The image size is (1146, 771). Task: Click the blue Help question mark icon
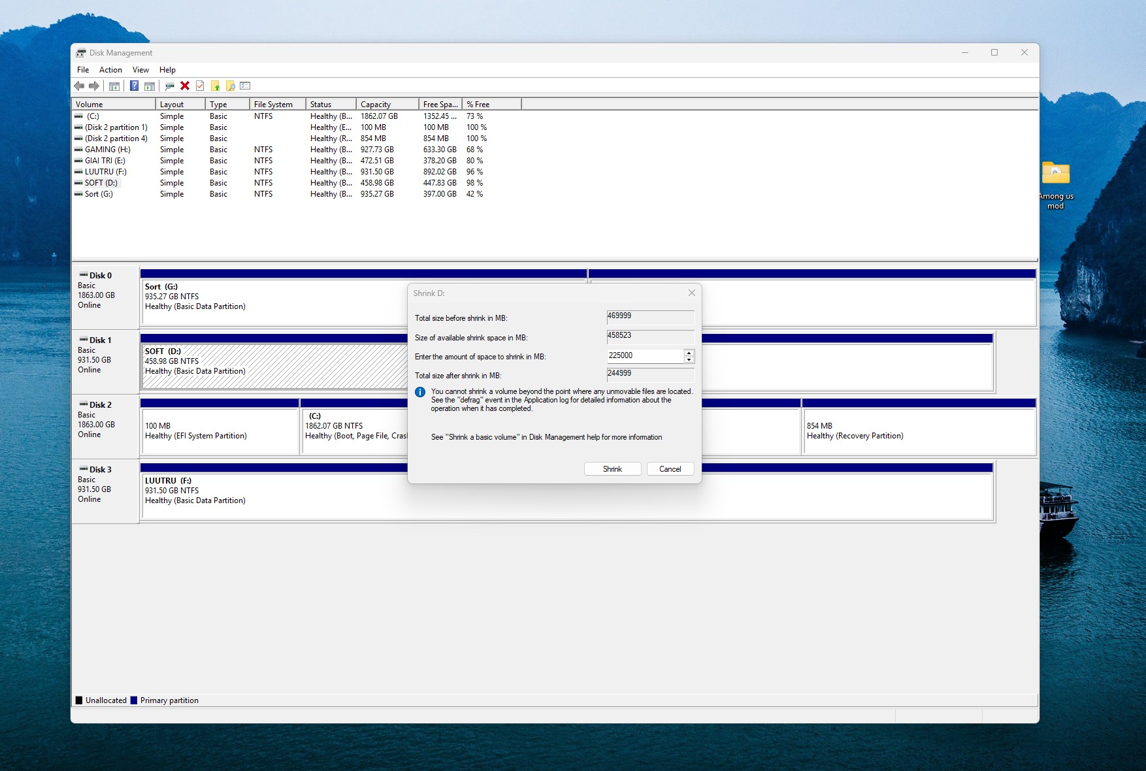click(134, 86)
